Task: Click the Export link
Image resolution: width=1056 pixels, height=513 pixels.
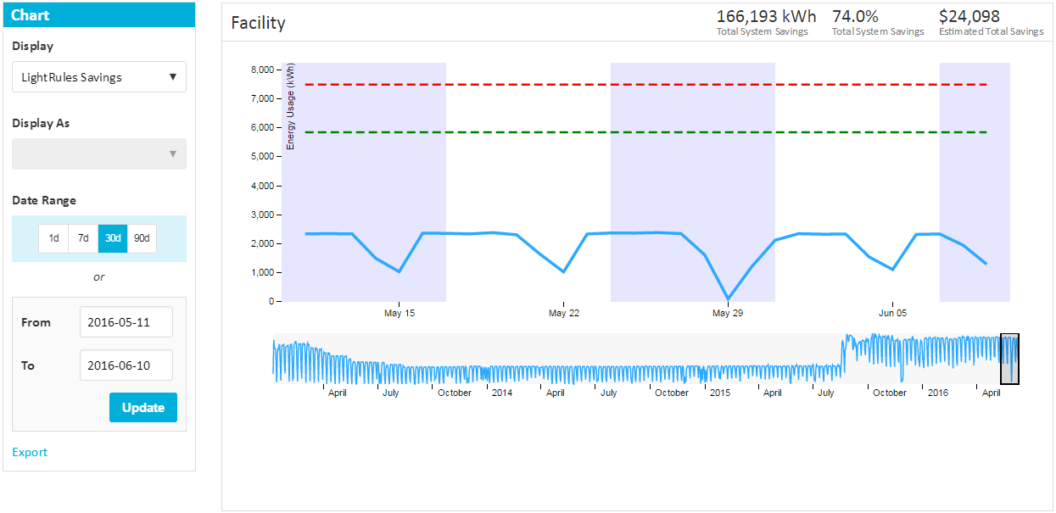Action: (x=30, y=452)
